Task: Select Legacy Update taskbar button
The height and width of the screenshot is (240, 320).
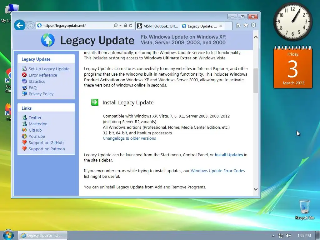Action: coord(43,235)
